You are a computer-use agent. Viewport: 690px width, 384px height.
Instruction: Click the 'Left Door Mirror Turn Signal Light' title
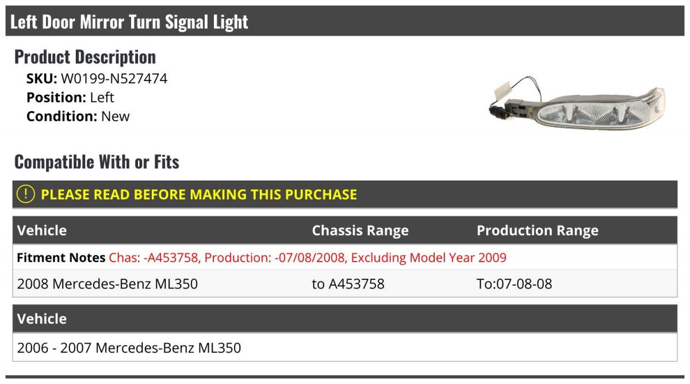pos(129,22)
